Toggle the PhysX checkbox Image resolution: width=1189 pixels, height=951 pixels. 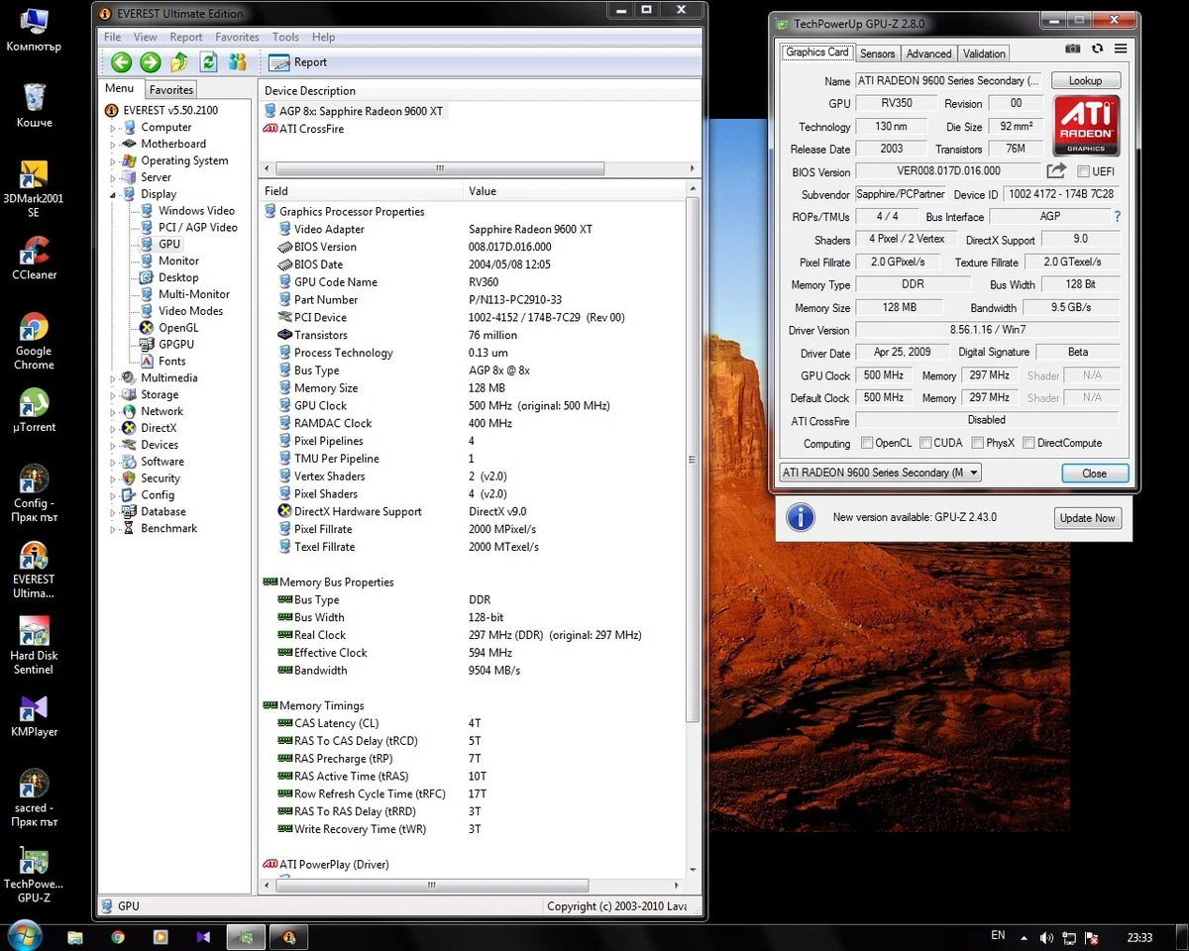pos(978,443)
